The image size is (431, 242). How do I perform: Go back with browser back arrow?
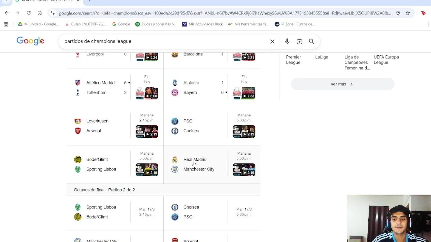tap(7, 13)
